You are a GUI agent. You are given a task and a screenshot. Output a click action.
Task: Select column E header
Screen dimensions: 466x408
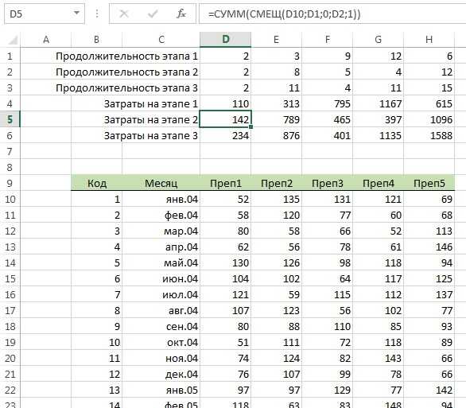coord(277,40)
